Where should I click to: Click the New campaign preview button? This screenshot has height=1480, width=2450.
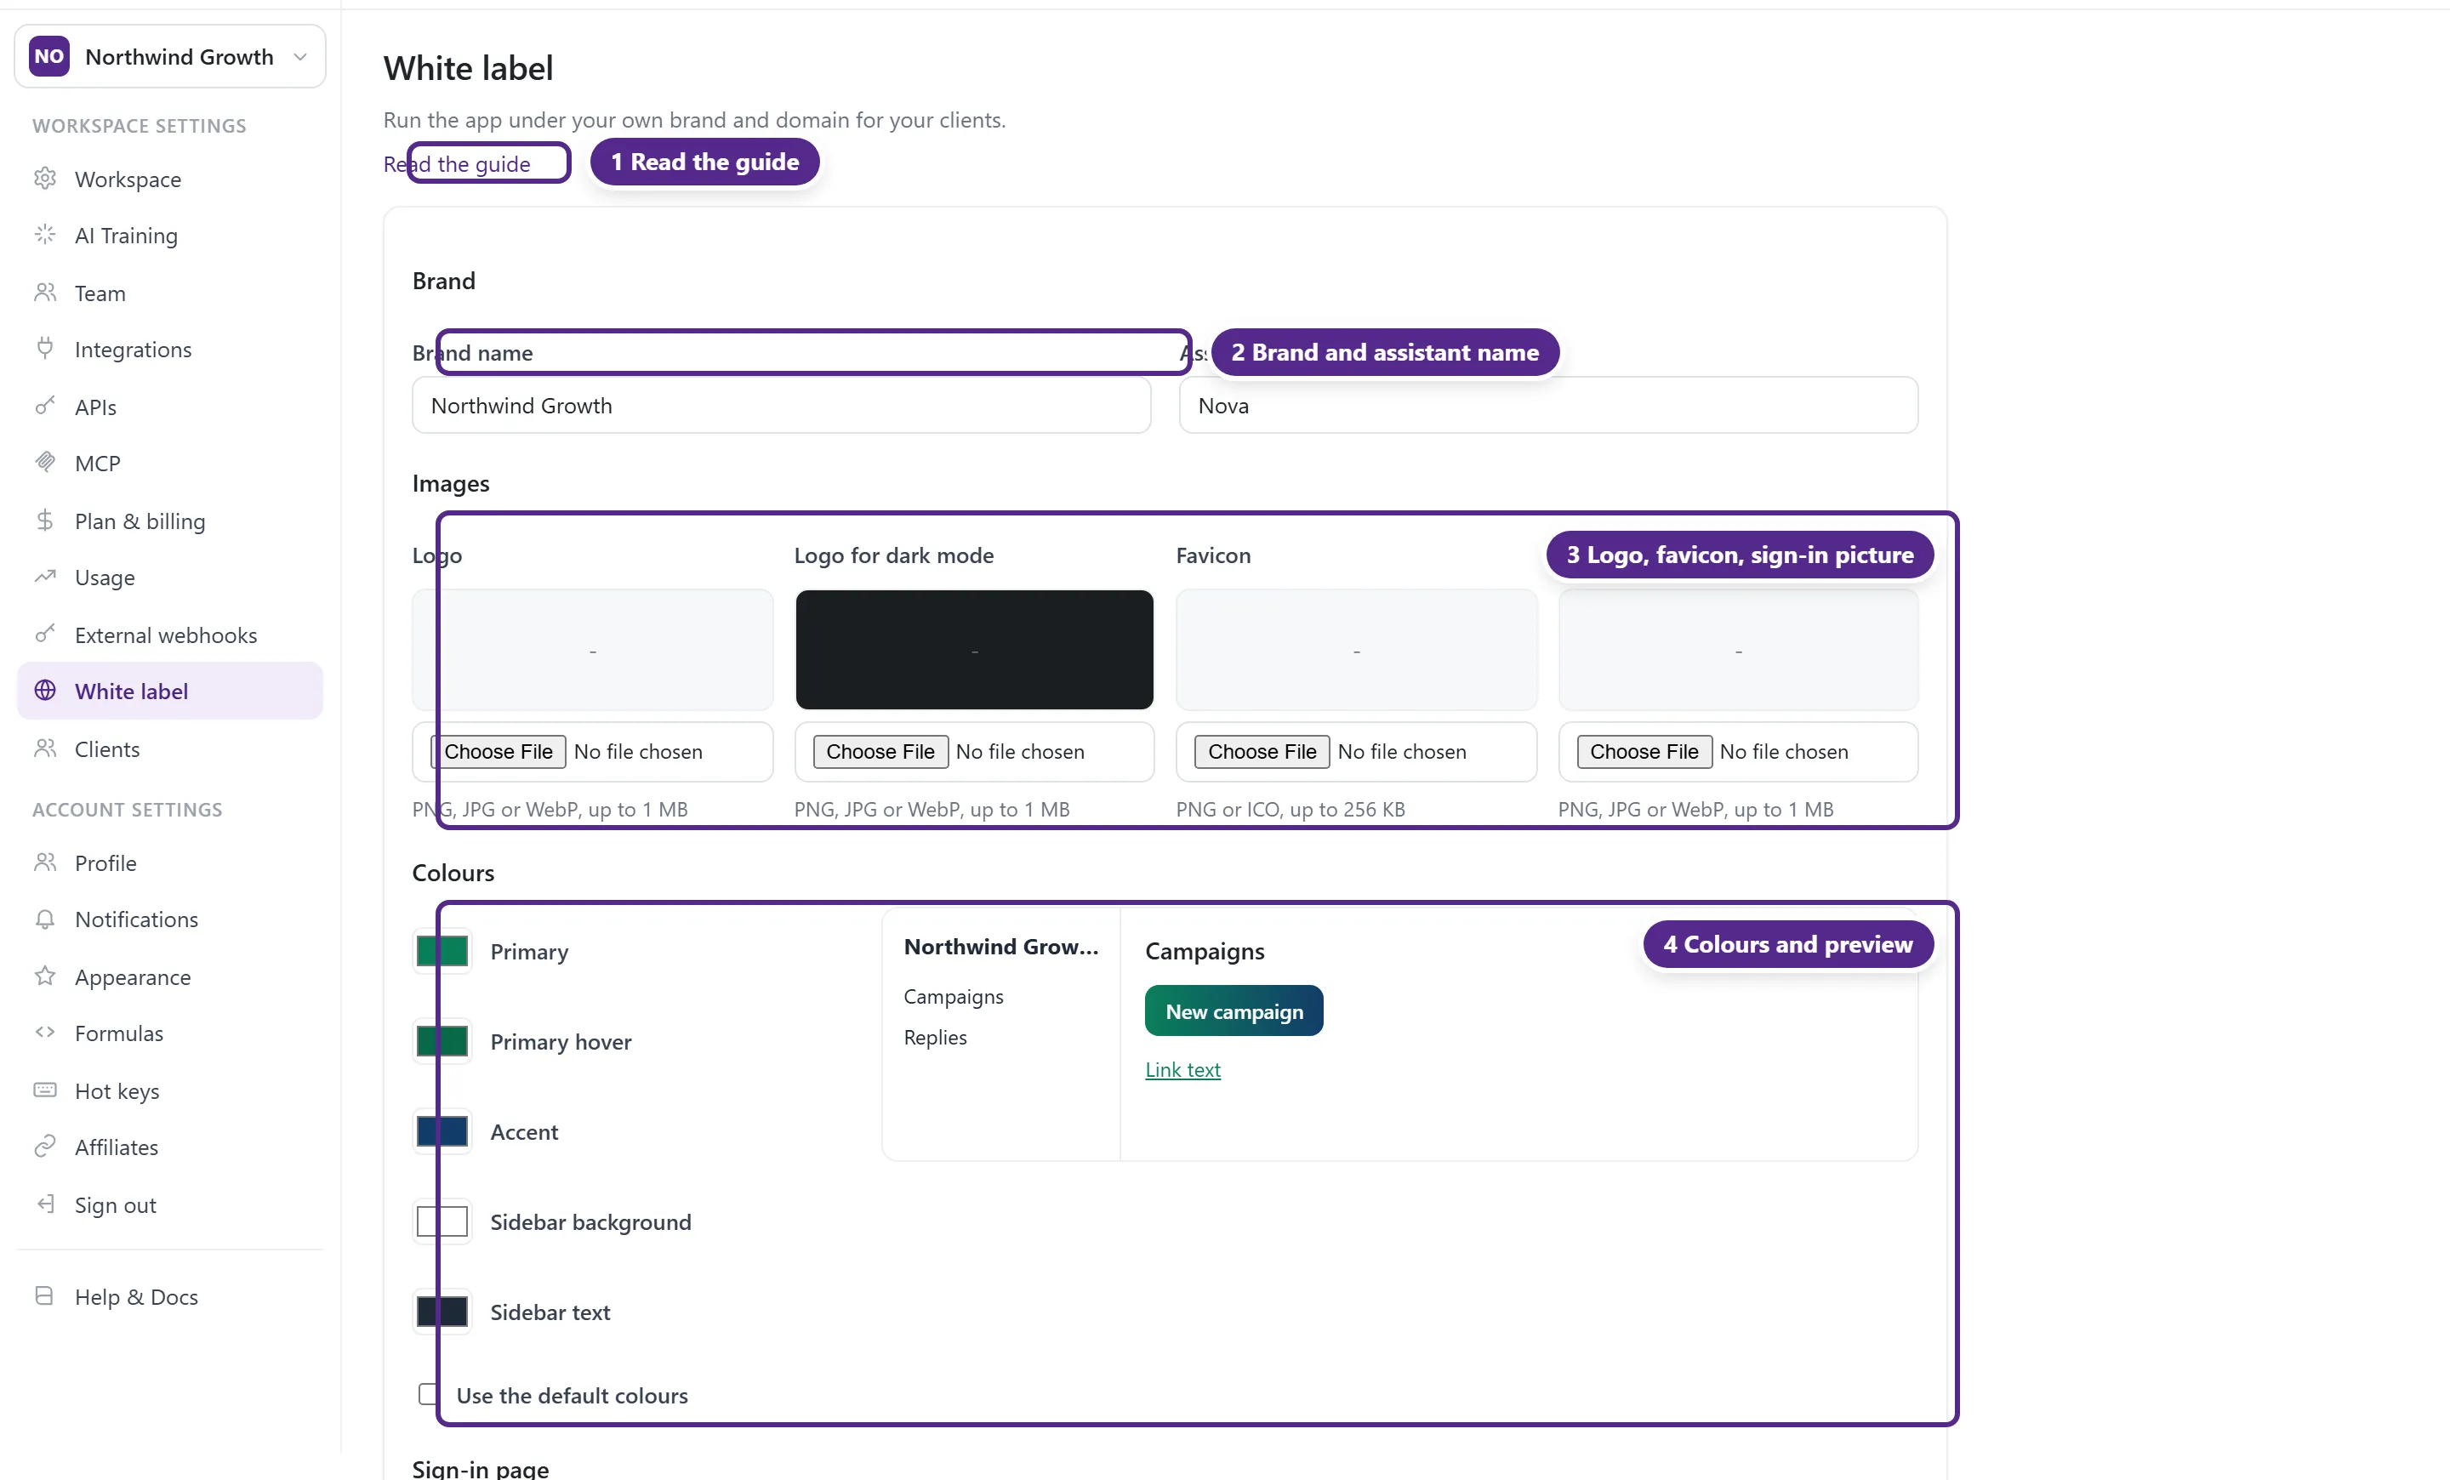click(1234, 1010)
